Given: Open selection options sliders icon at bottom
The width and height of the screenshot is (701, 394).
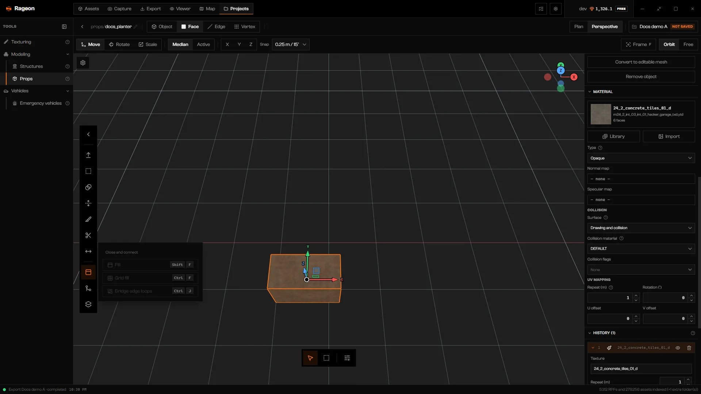Looking at the screenshot, I should 347,358.
